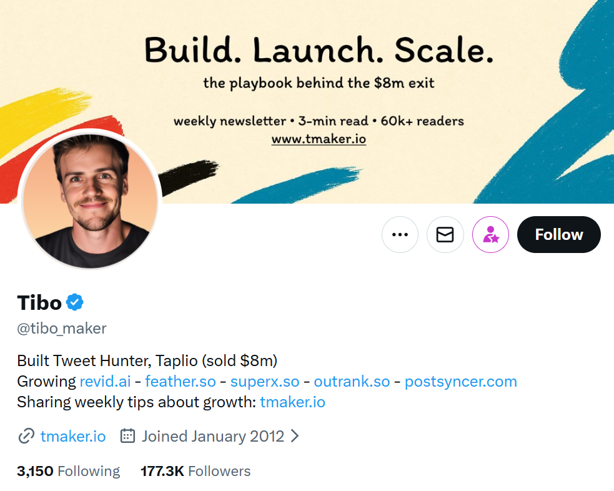Open Tibo's profile picture
Screen dimensions: 614x491
pyautogui.click(x=91, y=200)
